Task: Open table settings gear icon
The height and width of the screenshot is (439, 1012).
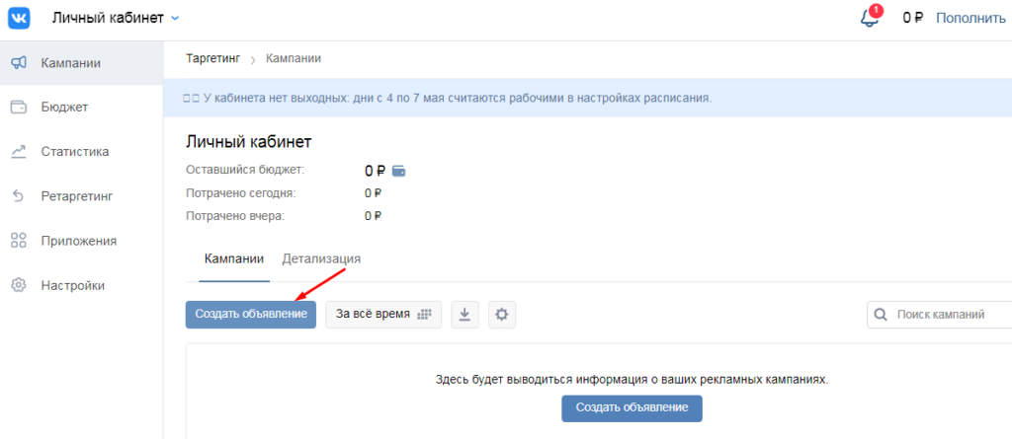Action: coord(502,315)
